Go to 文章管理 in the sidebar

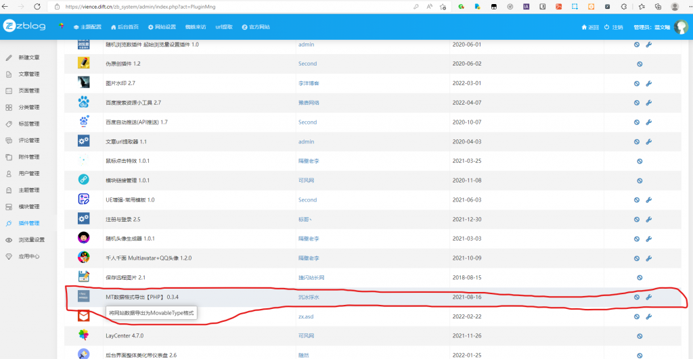tap(28, 74)
